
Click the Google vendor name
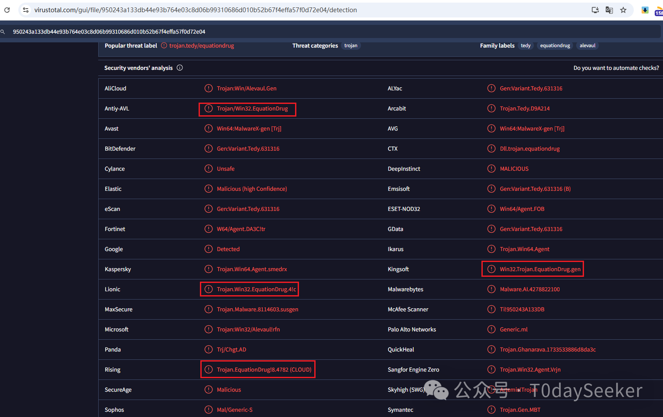pyautogui.click(x=113, y=249)
